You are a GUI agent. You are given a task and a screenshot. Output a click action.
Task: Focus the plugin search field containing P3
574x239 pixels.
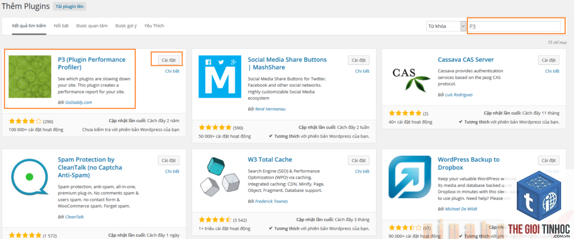(514, 27)
